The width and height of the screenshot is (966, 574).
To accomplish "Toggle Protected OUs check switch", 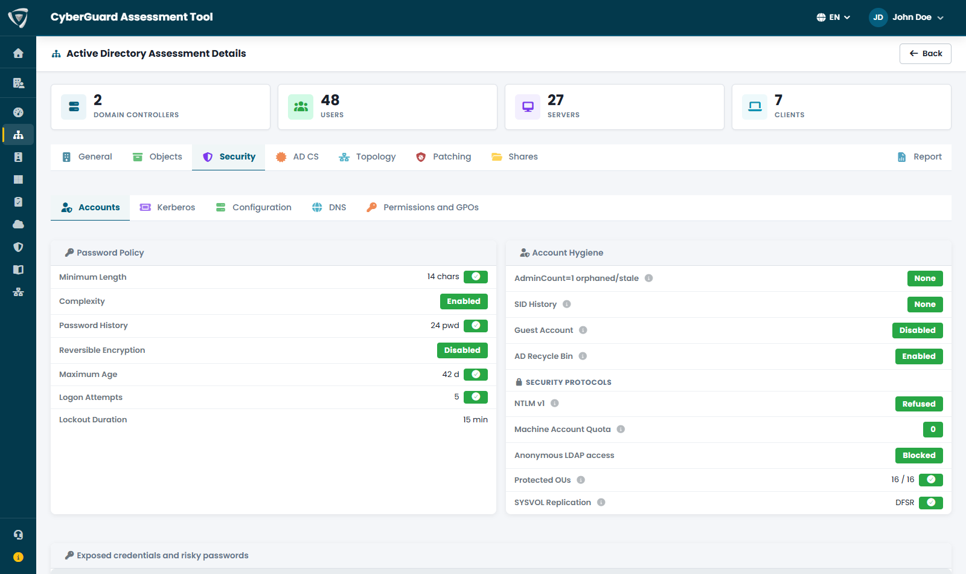I will [x=931, y=480].
